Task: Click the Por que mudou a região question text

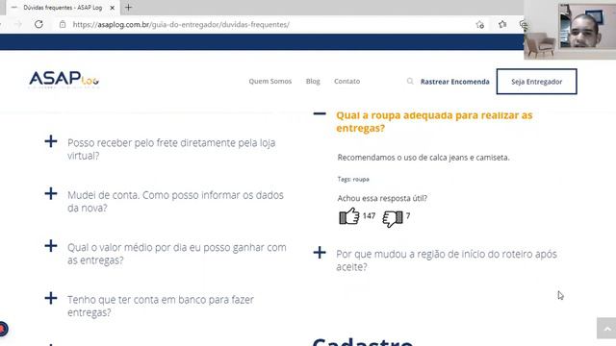Action: tap(447, 260)
